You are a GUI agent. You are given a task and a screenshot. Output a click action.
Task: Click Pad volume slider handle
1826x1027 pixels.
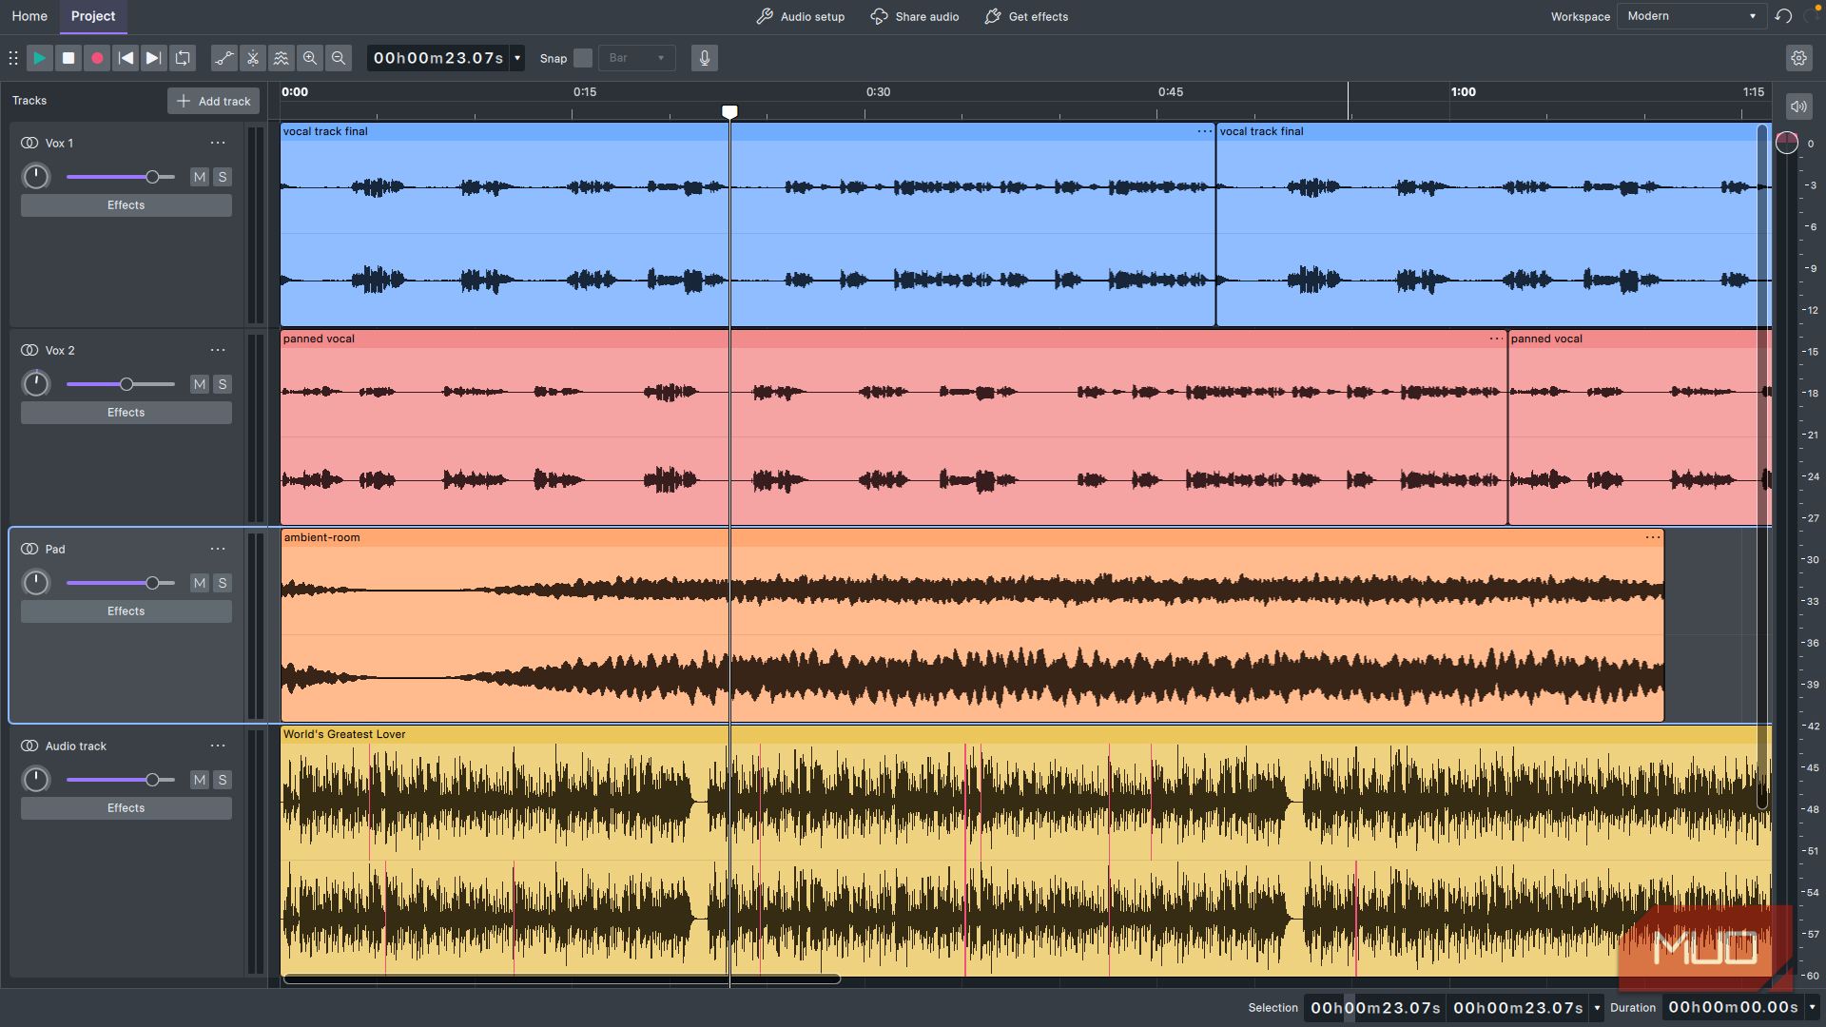152,583
